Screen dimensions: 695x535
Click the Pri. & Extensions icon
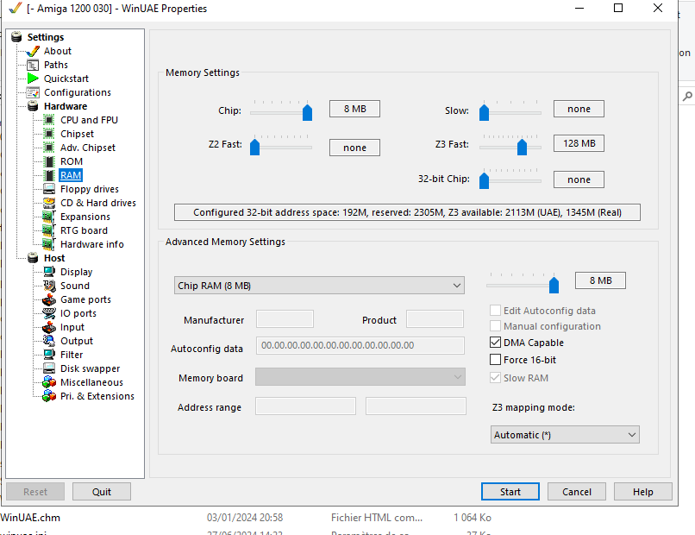[x=49, y=396]
